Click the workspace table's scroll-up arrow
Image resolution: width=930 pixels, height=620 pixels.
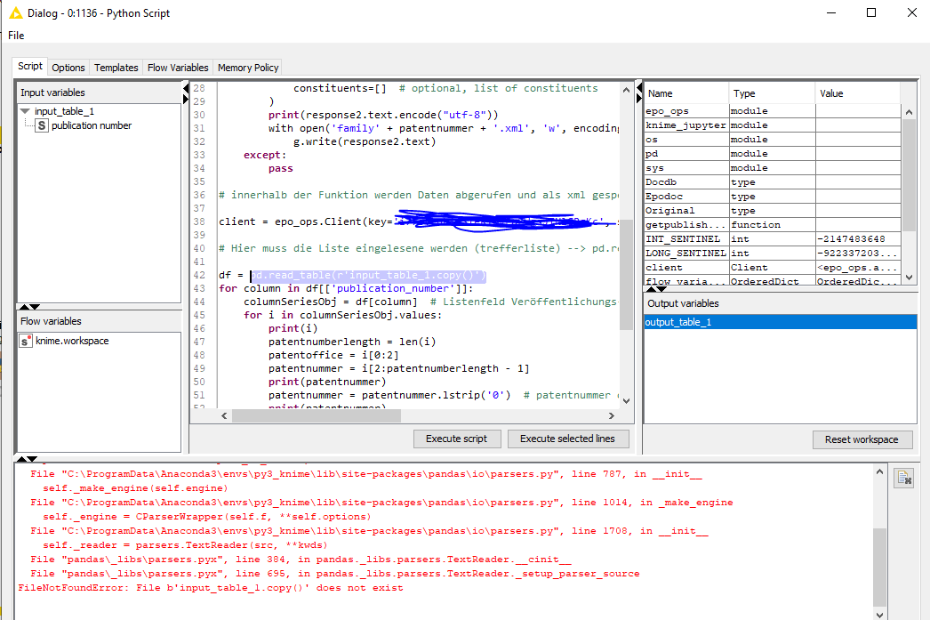point(910,111)
